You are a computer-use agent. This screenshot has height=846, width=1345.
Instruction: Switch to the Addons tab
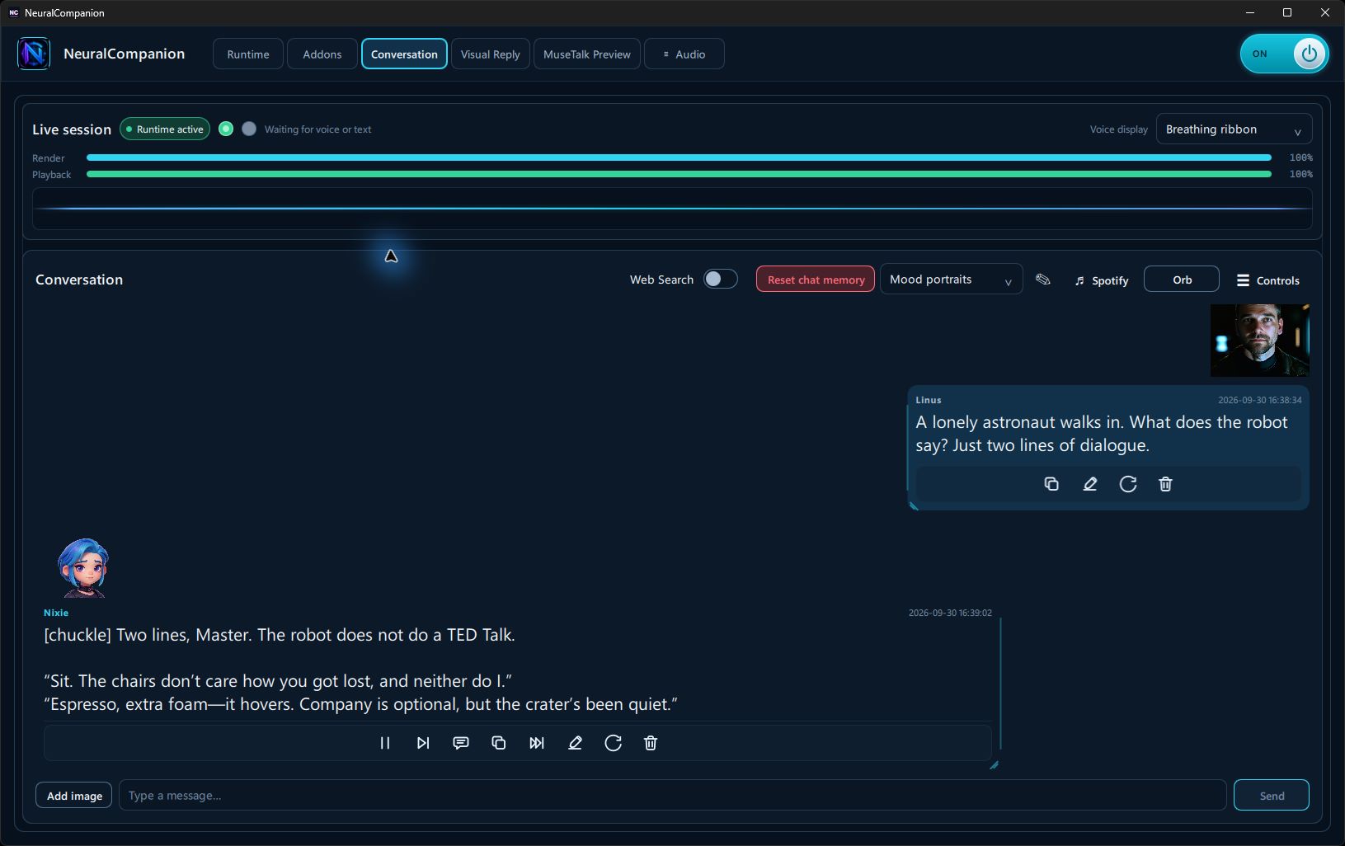(322, 54)
